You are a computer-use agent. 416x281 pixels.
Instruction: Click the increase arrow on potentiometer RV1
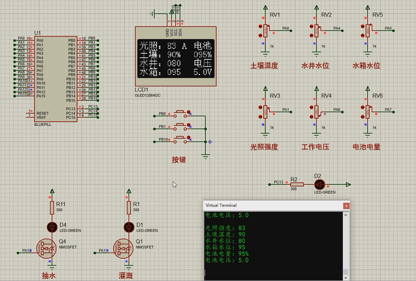(260, 27)
